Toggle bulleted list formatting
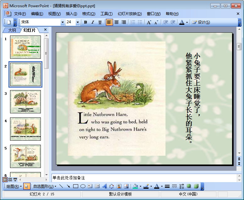This screenshot has height=200, width=244. 140,22
